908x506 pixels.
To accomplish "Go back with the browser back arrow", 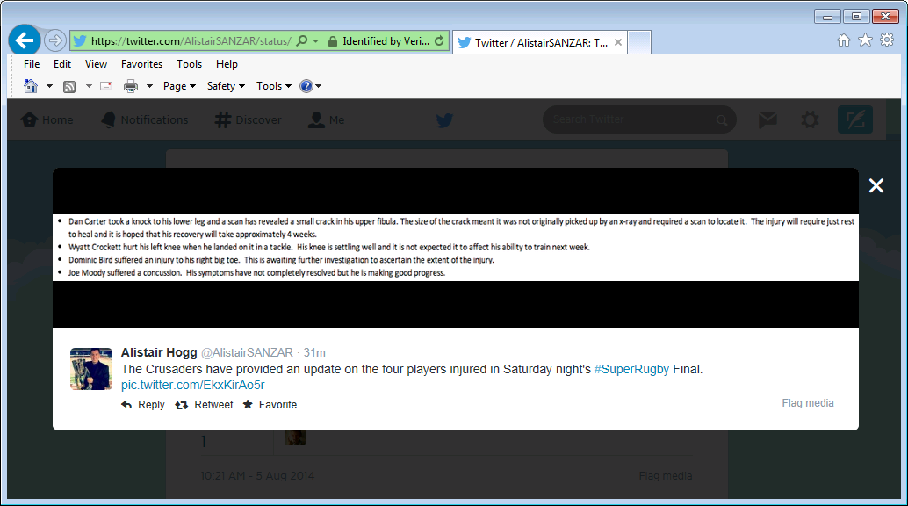I will [x=25, y=40].
